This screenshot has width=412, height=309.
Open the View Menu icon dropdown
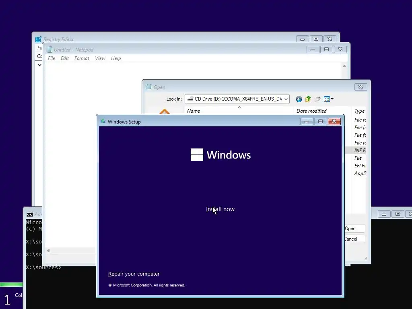(328, 99)
